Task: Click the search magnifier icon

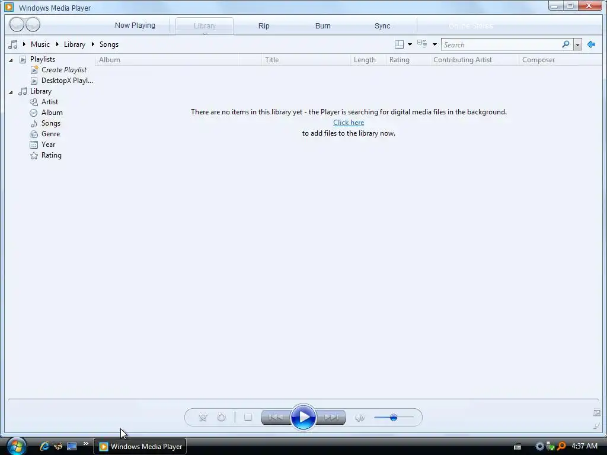Action: (566, 44)
